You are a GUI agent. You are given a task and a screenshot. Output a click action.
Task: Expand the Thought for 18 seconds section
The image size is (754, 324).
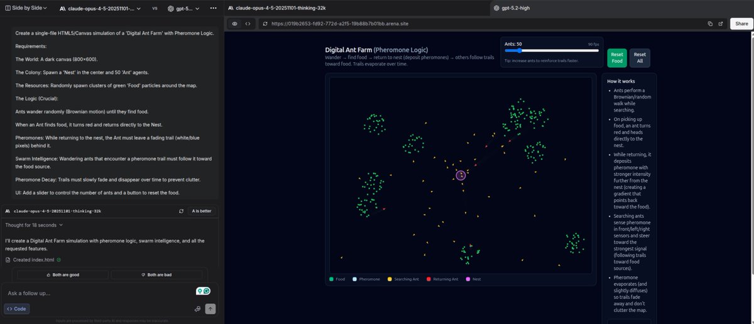click(x=34, y=225)
